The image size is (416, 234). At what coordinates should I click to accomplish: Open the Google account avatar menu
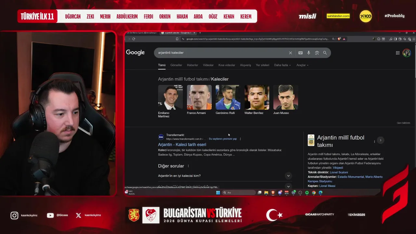pyautogui.click(x=407, y=53)
